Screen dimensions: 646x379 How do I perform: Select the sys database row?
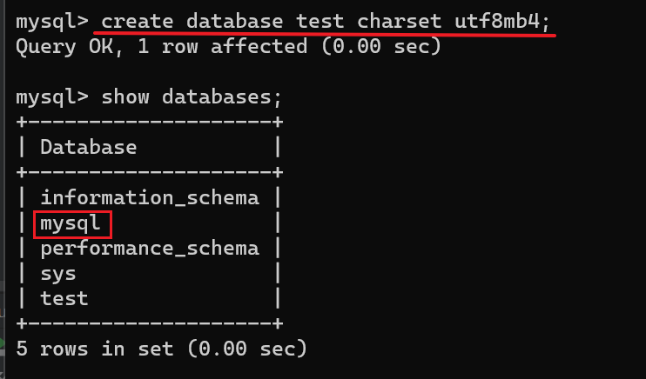tap(58, 273)
